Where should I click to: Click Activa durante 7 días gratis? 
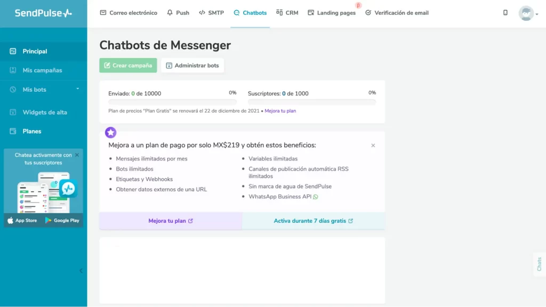click(314, 221)
